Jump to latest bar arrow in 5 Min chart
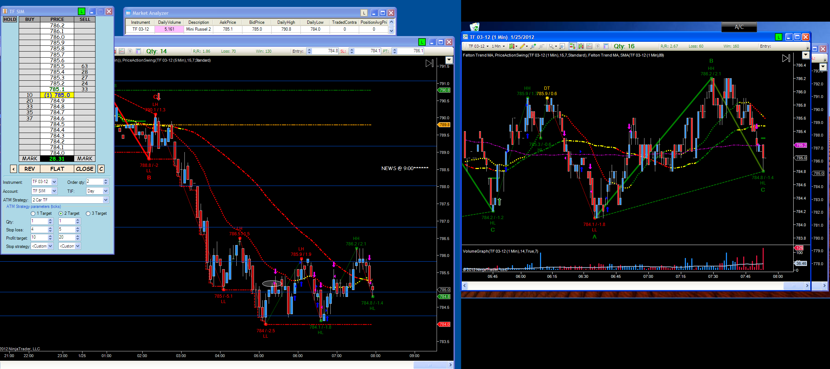The height and width of the screenshot is (369, 830). pyautogui.click(x=429, y=63)
